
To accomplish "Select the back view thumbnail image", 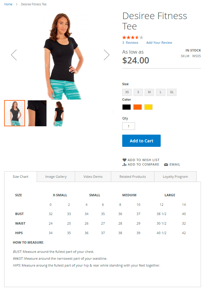I will pyautogui.click(x=59, y=113).
